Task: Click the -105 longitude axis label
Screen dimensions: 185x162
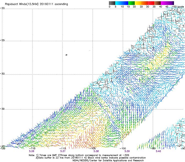Action: (92, 149)
